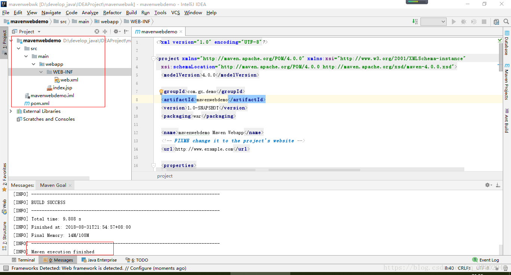Click the Search Everywhere magnifier icon
Screen dimensions: 511x275
click(507, 22)
